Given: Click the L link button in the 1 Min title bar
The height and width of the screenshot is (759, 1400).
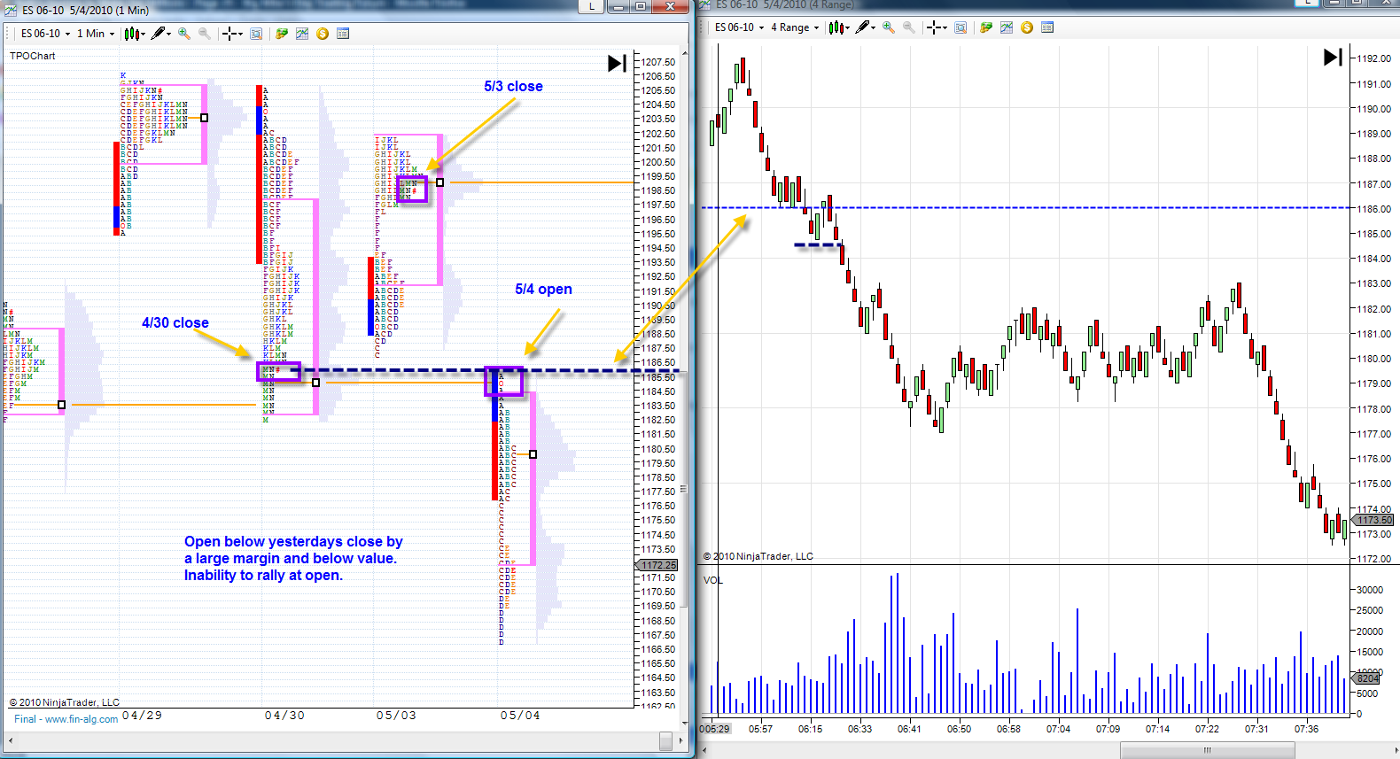Looking at the screenshot, I should pos(591,6).
